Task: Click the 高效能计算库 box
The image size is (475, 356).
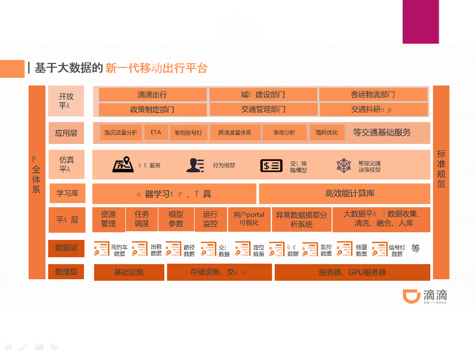Action: (x=344, y=193)
